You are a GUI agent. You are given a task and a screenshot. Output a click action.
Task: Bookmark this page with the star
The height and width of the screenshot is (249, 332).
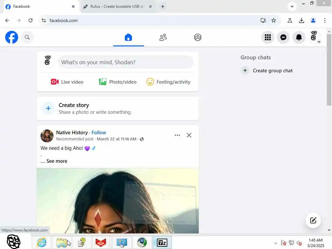tap(274, 20)
